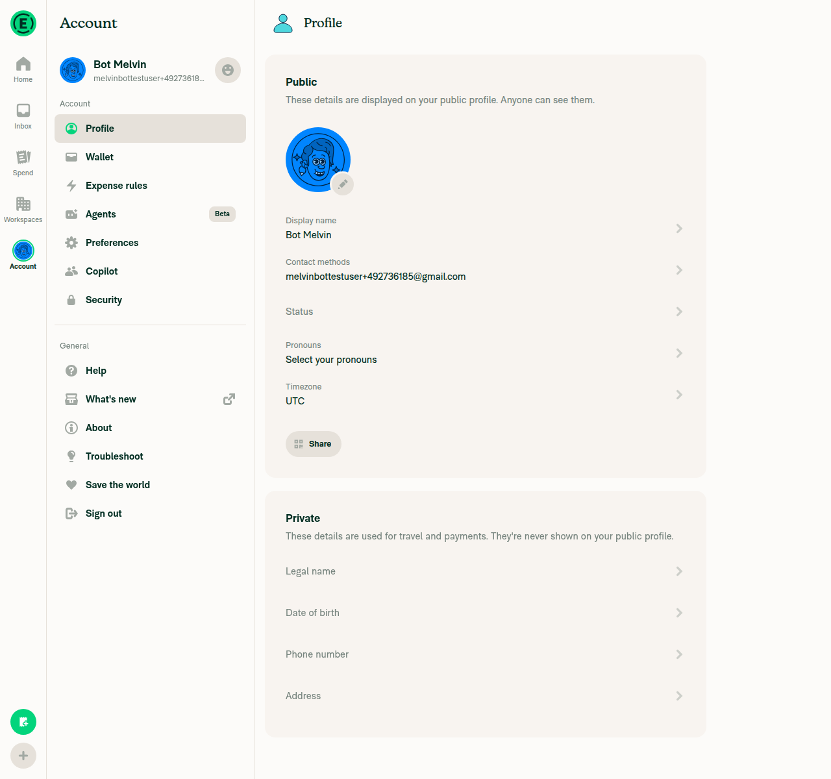Open the Pronouns selection row
831x779 pixels.
(x=486, y=353)
